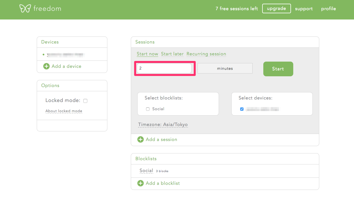Click the plus icon beside Add a session
Viewport: 354px width, 204px height.
point(140,140)
